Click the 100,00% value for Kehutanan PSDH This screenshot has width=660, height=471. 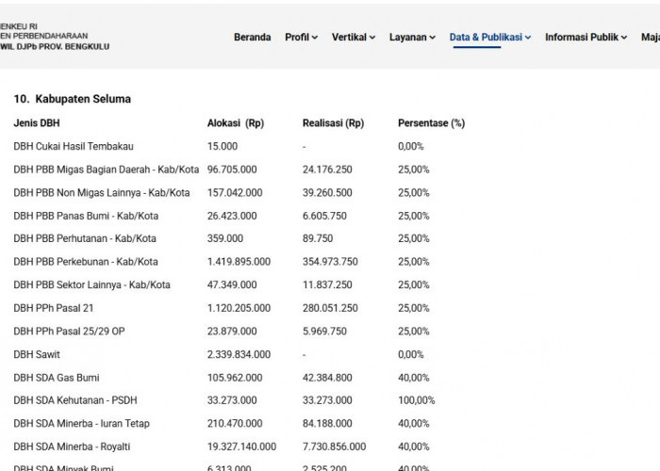[x=416, y=400]
